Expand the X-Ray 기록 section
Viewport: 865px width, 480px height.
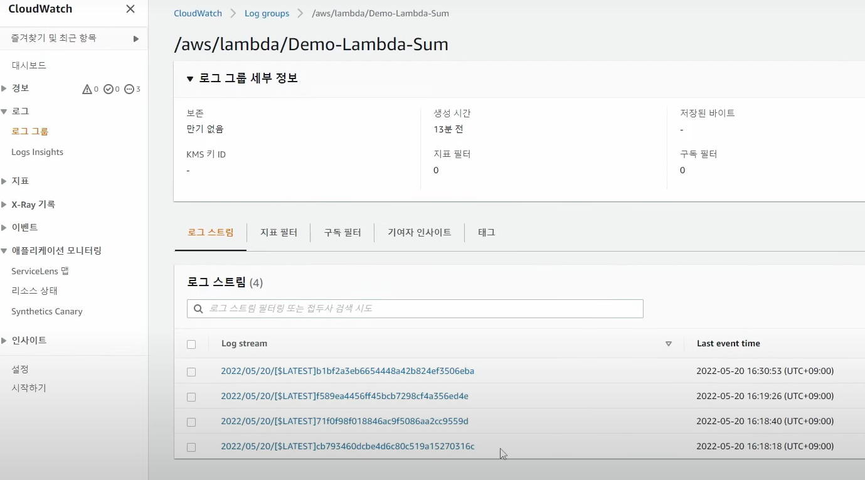click(4, 205)
